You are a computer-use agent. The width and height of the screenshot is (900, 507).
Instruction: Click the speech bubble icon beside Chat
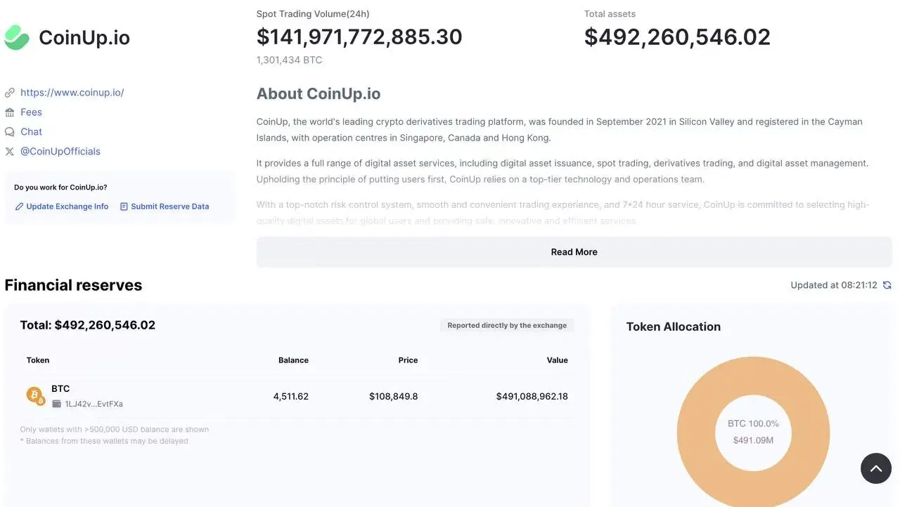[x=10, y=132]
